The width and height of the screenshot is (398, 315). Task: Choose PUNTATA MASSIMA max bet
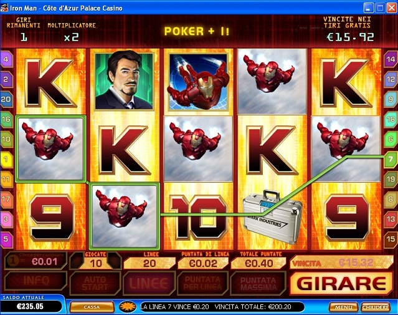258,283
